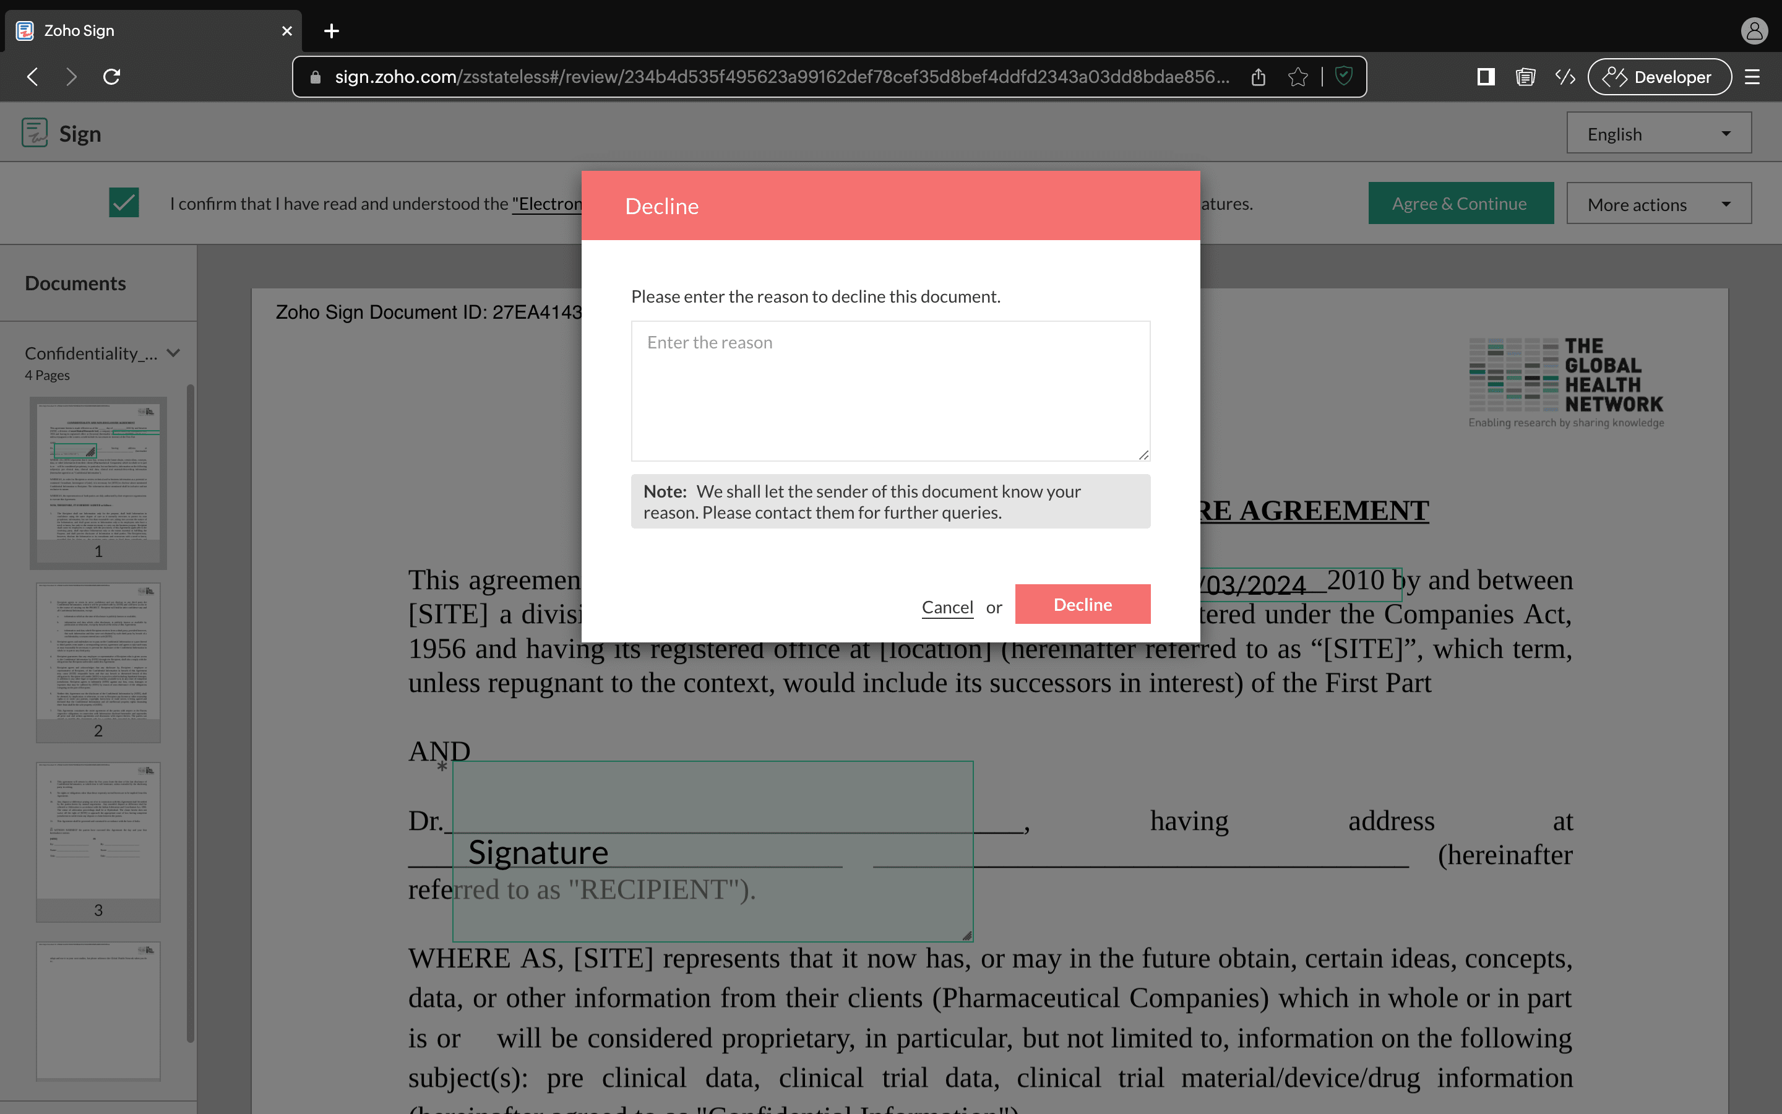This screenshot has height=1114, width=1782.
Task: Click the code brackets devtools icon
Action: (1565, 77)
